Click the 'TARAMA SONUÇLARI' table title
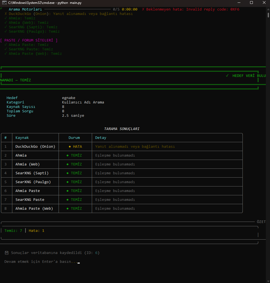The image size is (270, 283). [122, 129]
